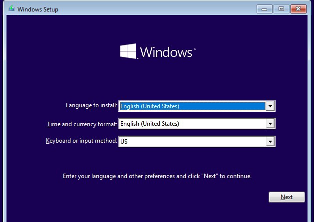
Task: Click the US keyboard value field
Action: [192, 141]
